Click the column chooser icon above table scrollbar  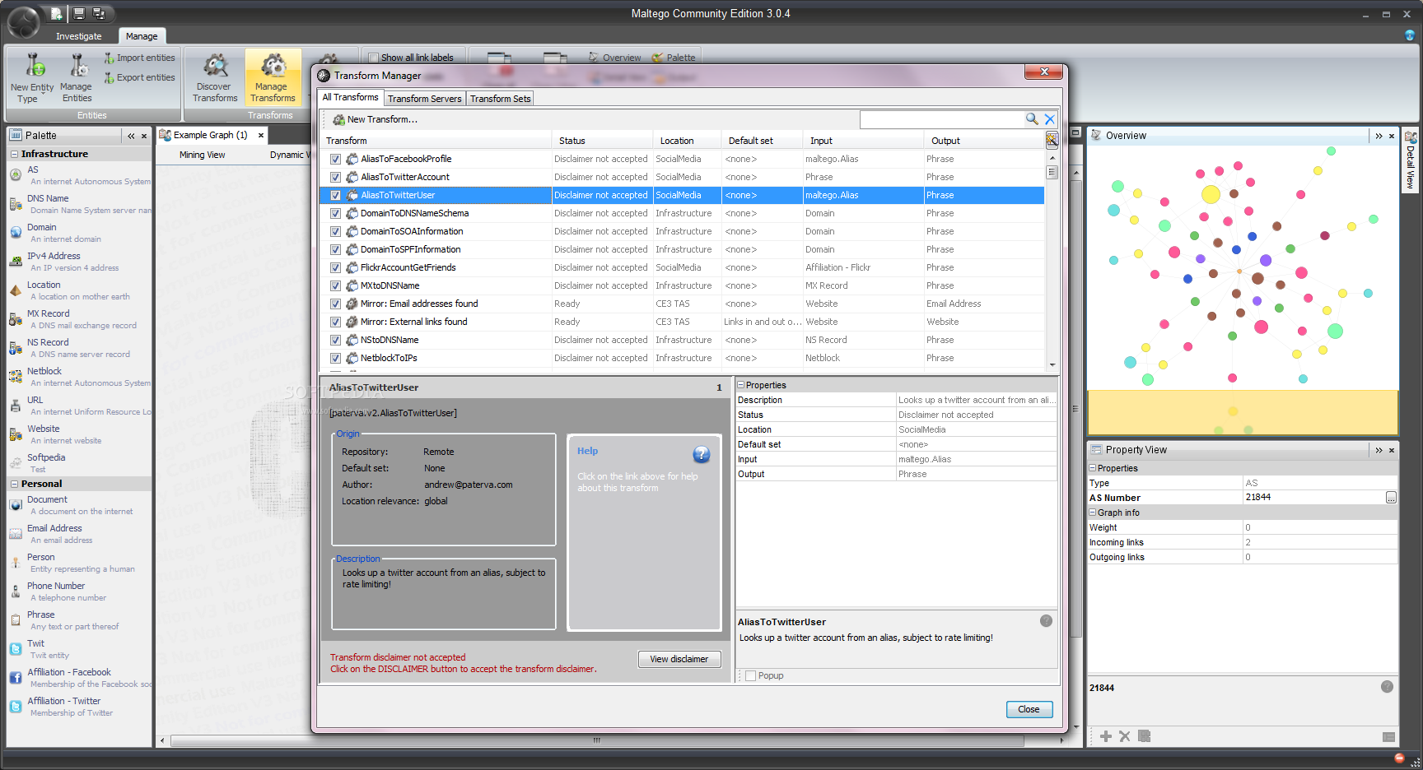[x=1052, y=139]
